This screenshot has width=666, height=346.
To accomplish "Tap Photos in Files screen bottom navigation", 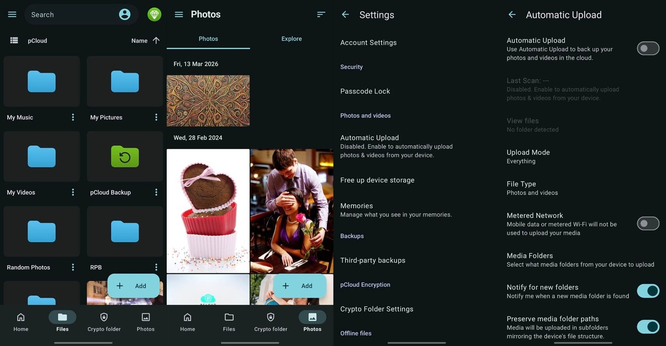I will (x=146, y=322).
